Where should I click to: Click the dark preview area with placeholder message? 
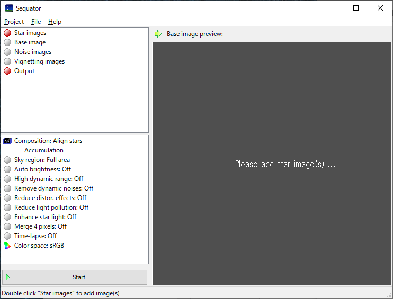[x=272, y=164]
